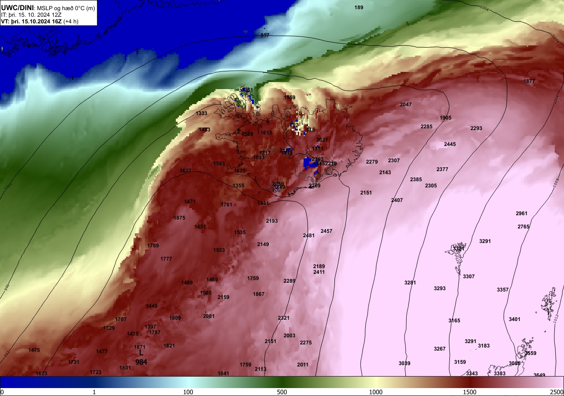Screen dimensions: 564x396
Task: Click the 2765 height value
Action: click(x=523, y=227)
